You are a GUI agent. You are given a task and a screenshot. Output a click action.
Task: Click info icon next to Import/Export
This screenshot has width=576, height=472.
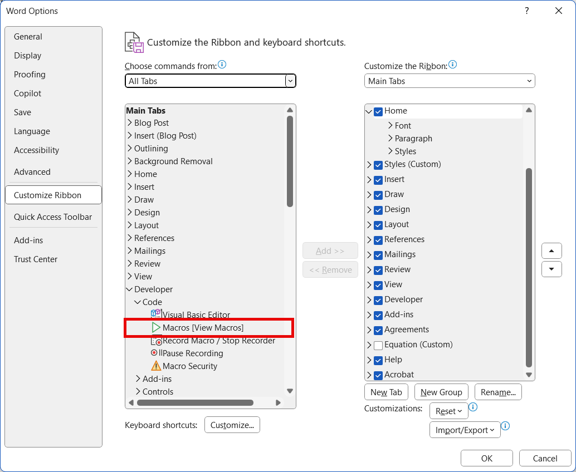[505, 426]
